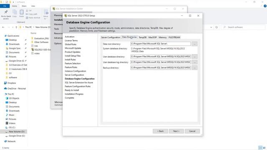Image resolution: width=267 pixels, height=150 pixels.
Task: Browse for Backup directory
Action: (x=194, y=67)
